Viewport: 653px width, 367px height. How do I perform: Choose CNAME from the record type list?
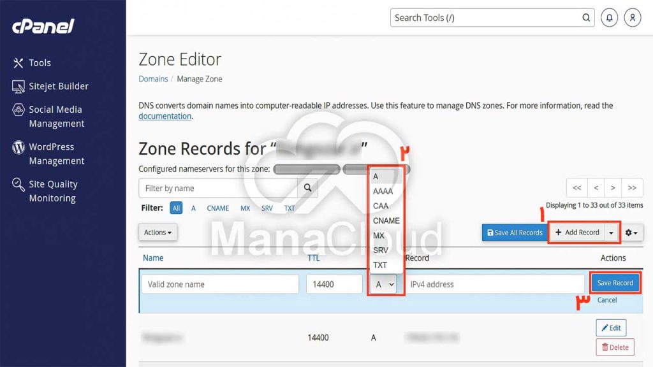click(x=386, y=220)
